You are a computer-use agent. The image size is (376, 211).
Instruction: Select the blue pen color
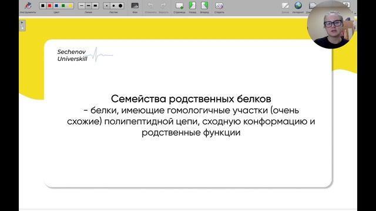56,5
